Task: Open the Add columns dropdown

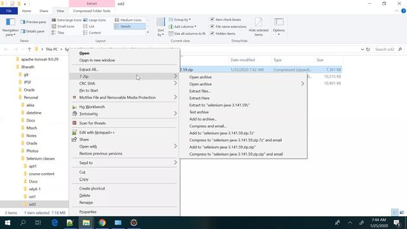Action: coord(183,27)
